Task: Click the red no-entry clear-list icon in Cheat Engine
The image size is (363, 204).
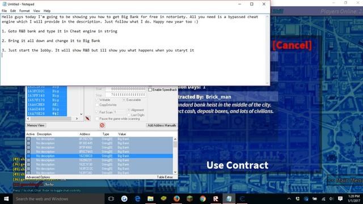Action: pyautogui.click(x=102, y=125)
